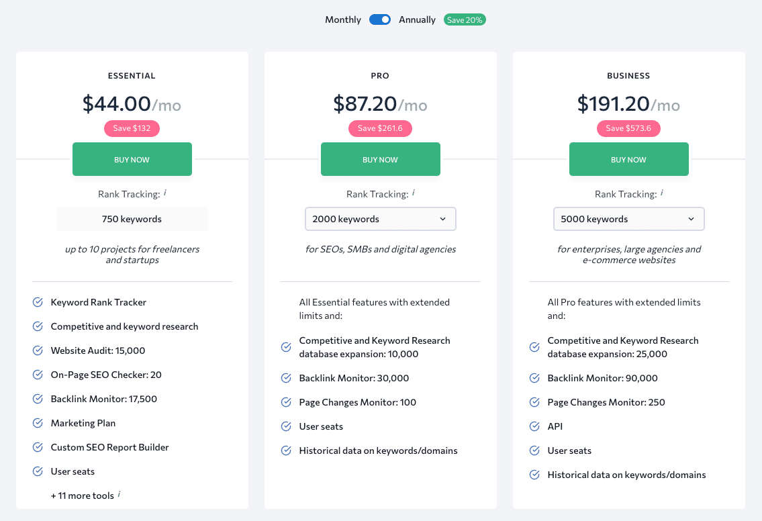Image resolution: width=762 pixels, height=521 pixels.
Task: Toggle the Monthly/Annually billing switch
Action: tap(379, 19)
